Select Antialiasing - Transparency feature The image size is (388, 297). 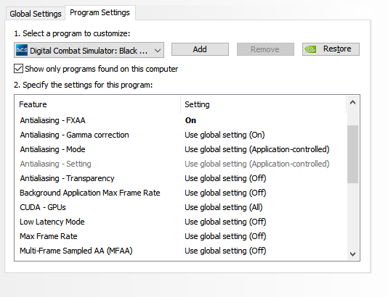[x=67, y=178]
